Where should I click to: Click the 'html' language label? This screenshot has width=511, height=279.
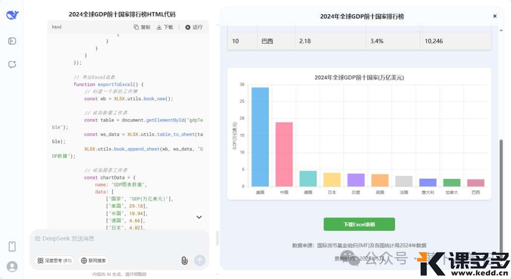pyautogui.click(x=57, y=27)
